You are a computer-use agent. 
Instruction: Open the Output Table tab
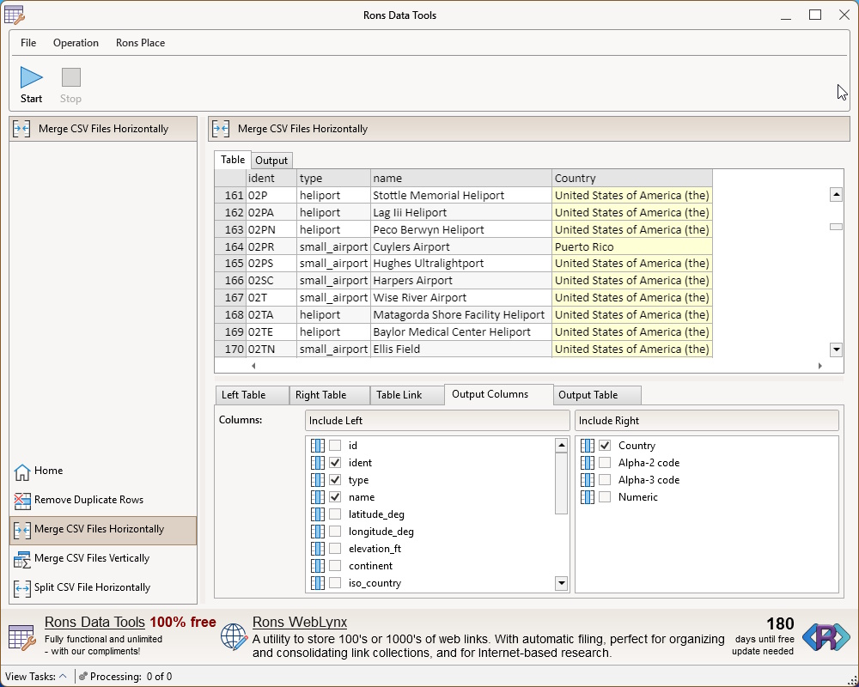point(597,395)
